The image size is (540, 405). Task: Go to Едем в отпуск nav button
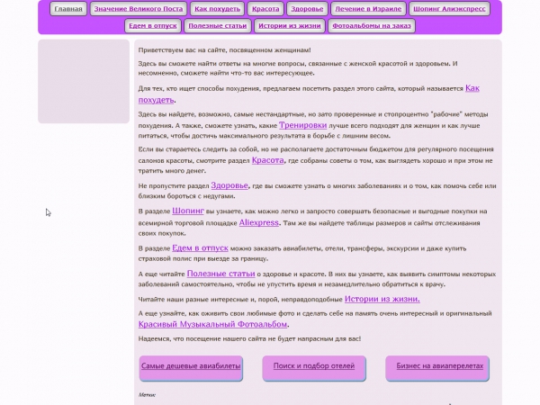(x=153, y=26)
